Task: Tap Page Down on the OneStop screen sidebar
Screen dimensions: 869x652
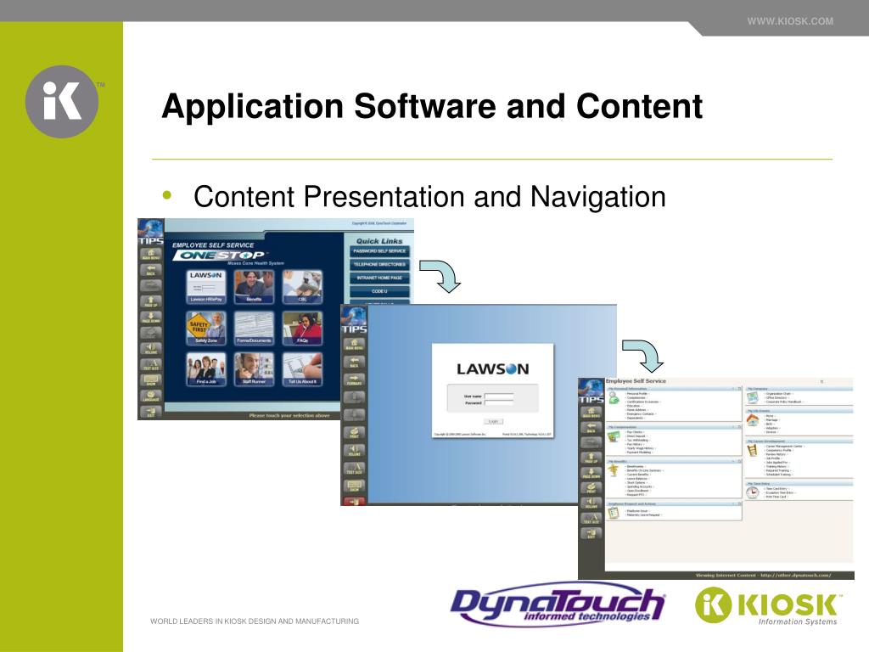Action: [x=151, y=318]
